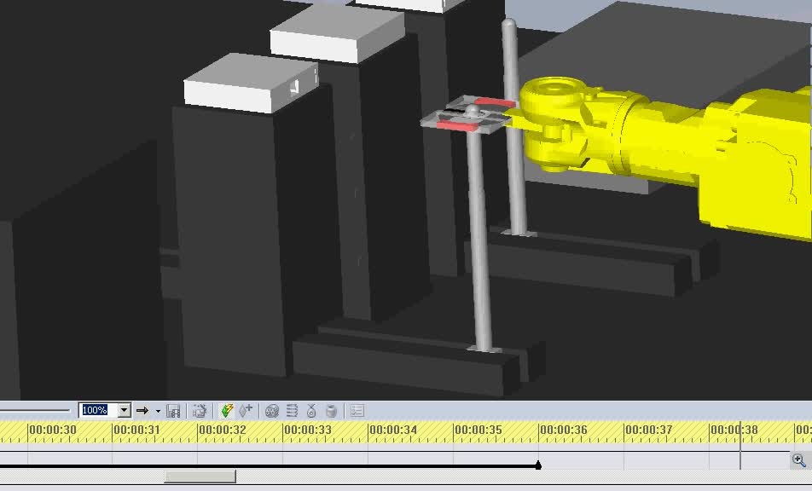
Task: Click the 00:00:31 mark on timeline ruler
Action: (136, 430)
